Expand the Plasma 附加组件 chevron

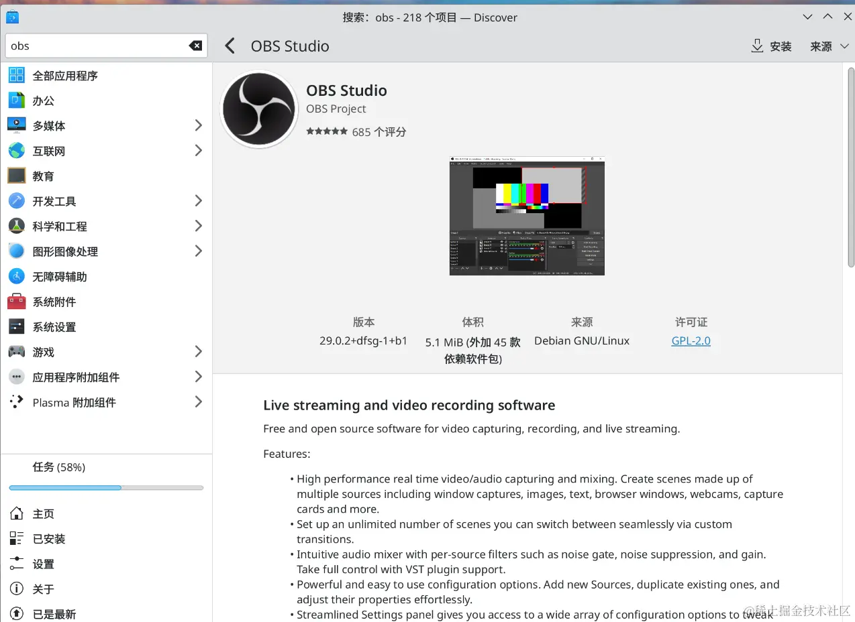198,402
